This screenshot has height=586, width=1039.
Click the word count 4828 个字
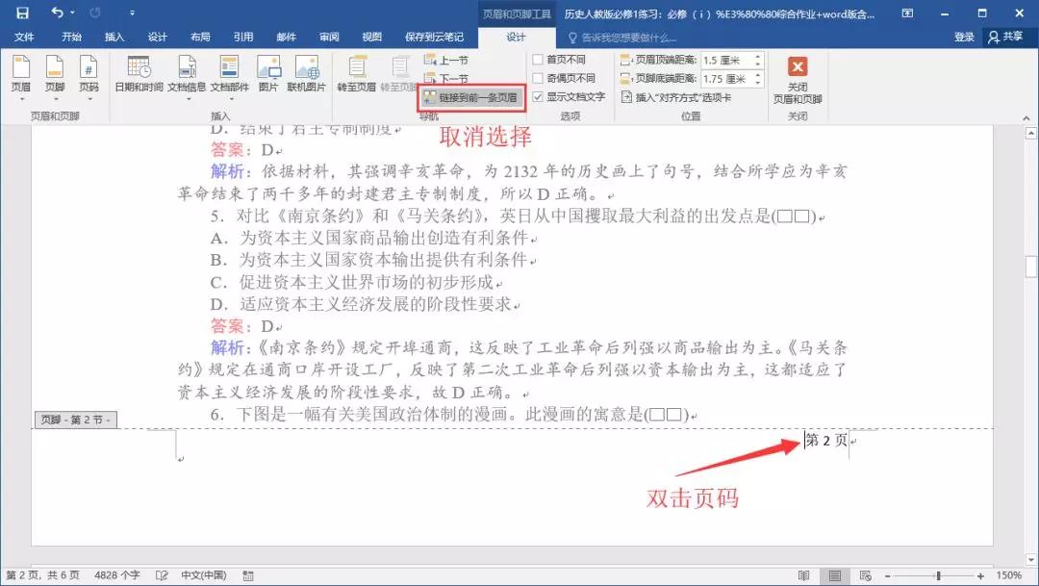pyautogui.click(x=116, y=574)
